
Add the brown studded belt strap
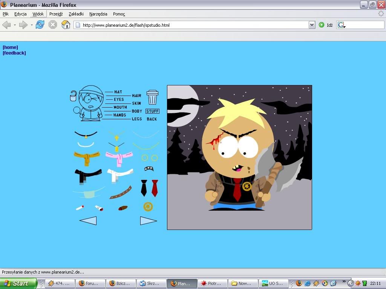coord(121,192)
